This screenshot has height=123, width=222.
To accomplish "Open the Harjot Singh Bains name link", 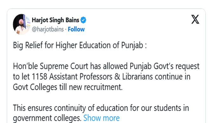I will [x=55, y=20].
